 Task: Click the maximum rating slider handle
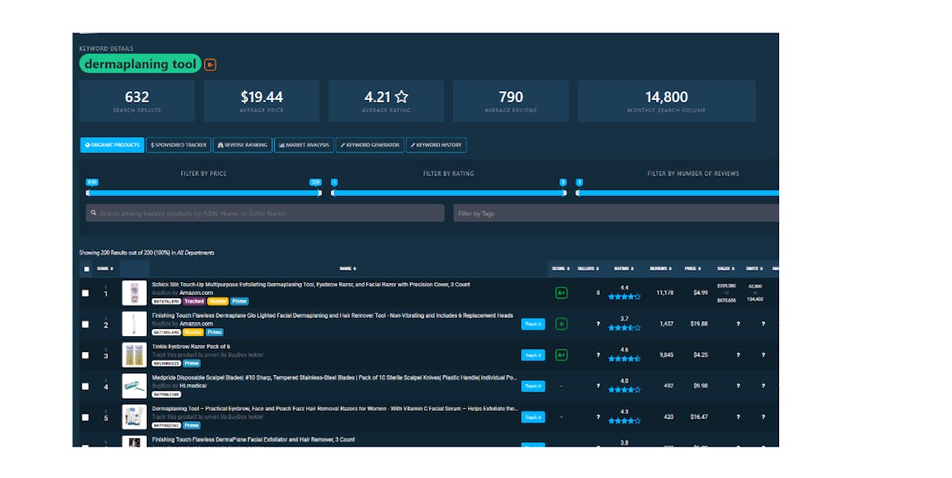(x=564, y=192)
